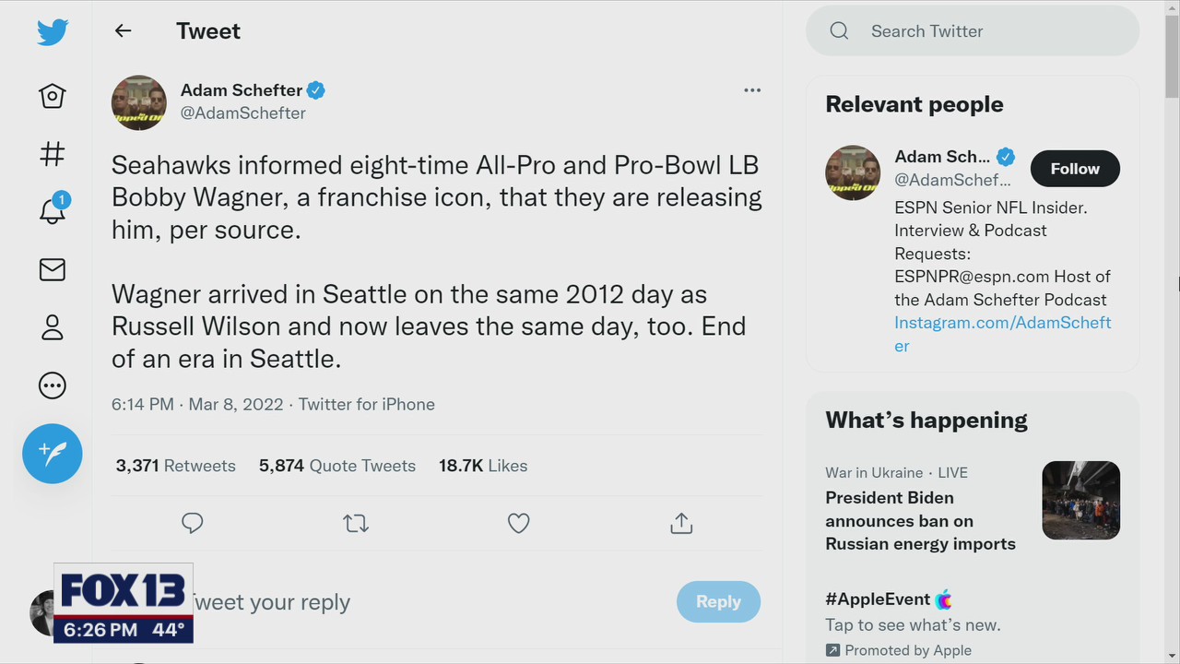Open the More circle menu icon
The height and width of the screenshot is (664, 1180).
pos(53,385)
